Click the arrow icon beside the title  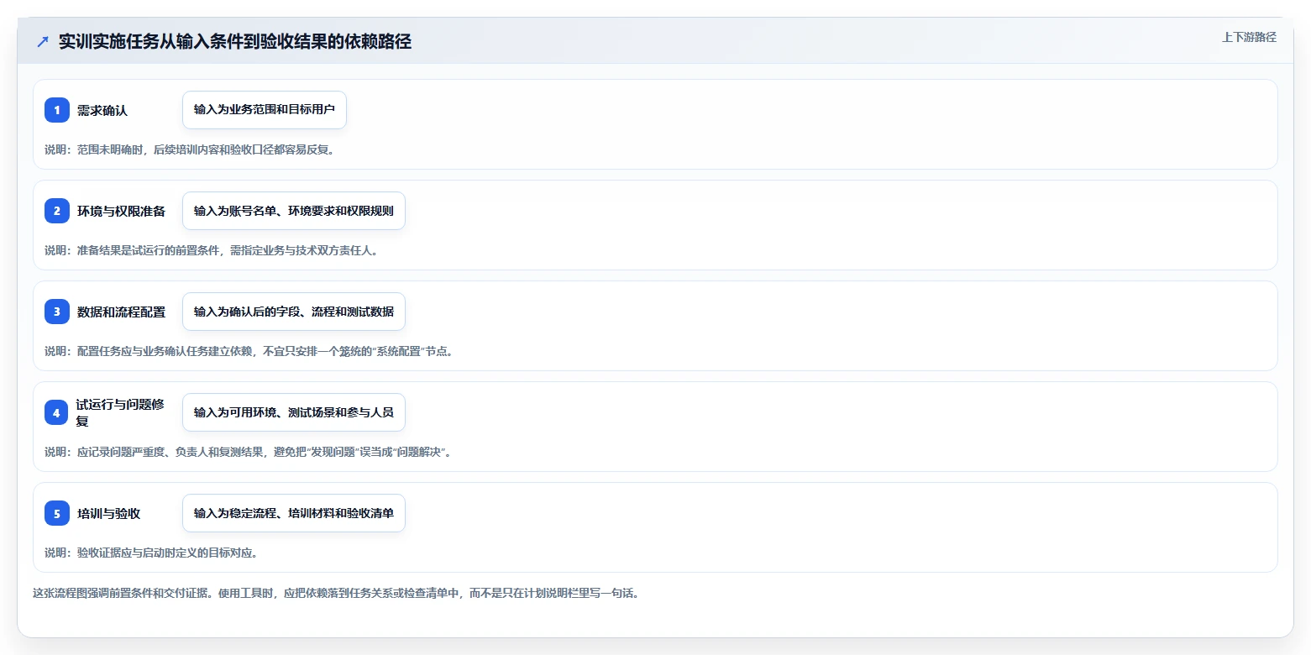point(43,42)
